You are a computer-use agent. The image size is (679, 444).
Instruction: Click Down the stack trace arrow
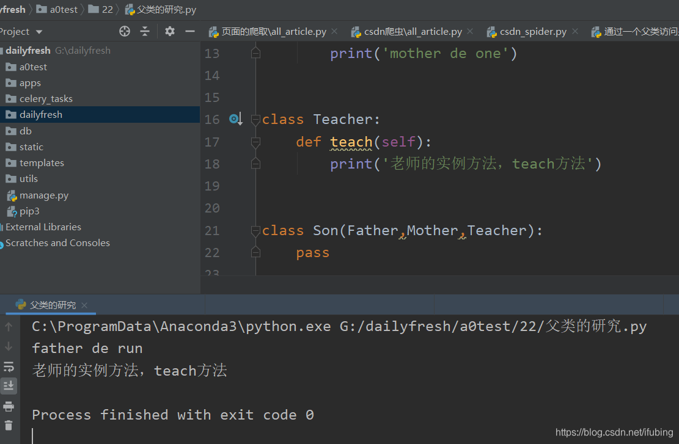point(9,347)
